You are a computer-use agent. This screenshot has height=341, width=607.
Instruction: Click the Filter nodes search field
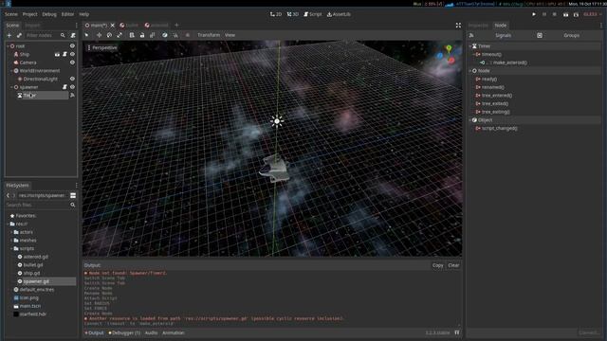click(x=45, y=35)
